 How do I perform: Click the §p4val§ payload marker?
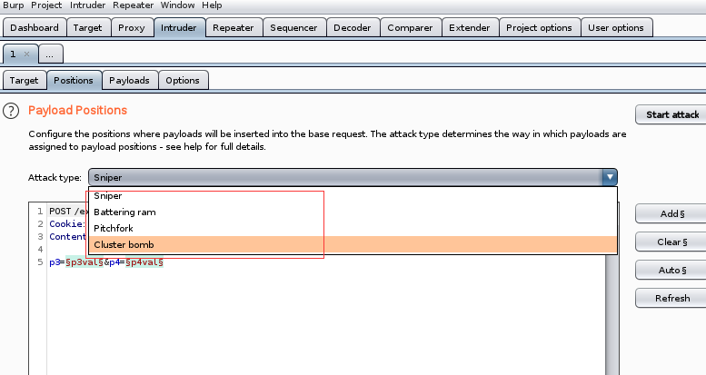click(144, 262)
